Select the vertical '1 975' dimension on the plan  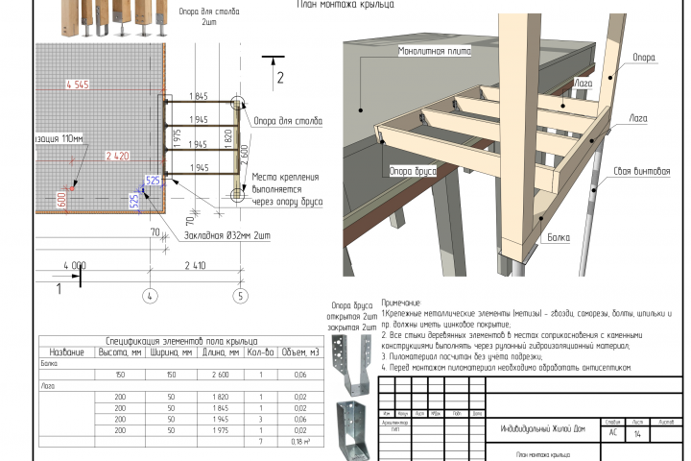tap(178, 138)
